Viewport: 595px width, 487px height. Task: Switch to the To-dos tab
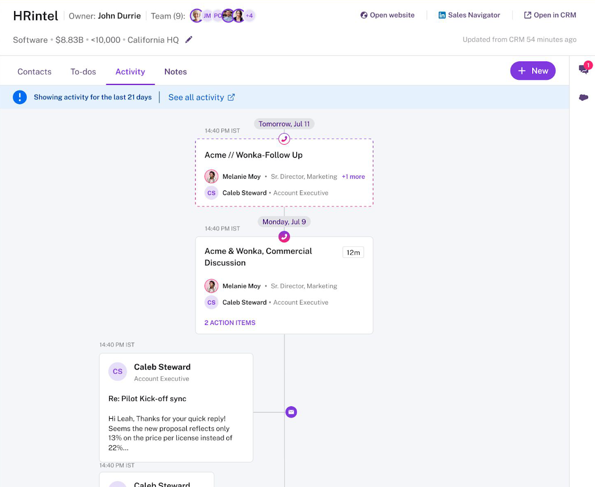[x=83, y=72]
